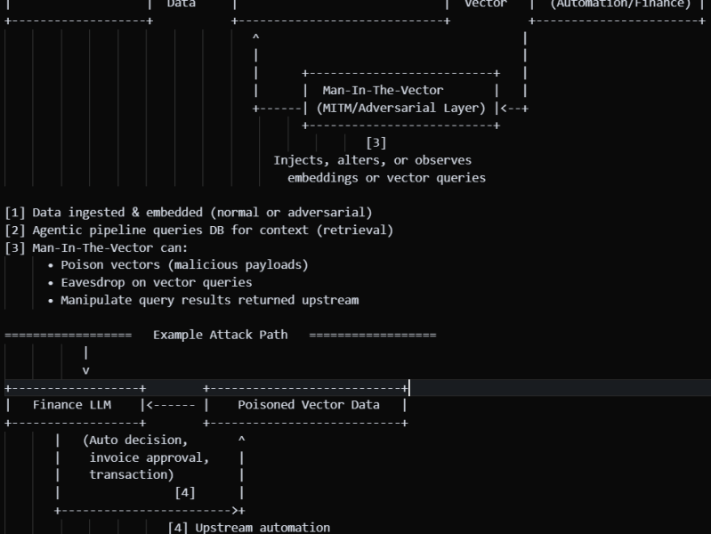Click the '(Auto decision,' text
711x534 pixels.
coord(135,440)
